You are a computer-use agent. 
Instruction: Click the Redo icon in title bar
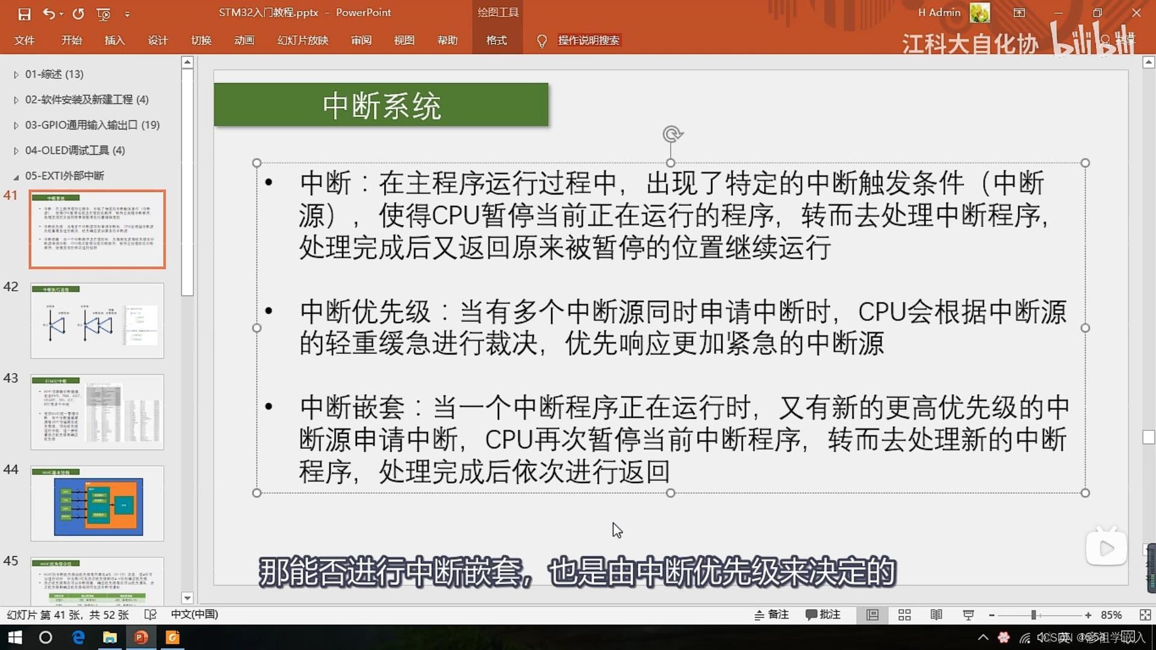click(x=78, y=13)
